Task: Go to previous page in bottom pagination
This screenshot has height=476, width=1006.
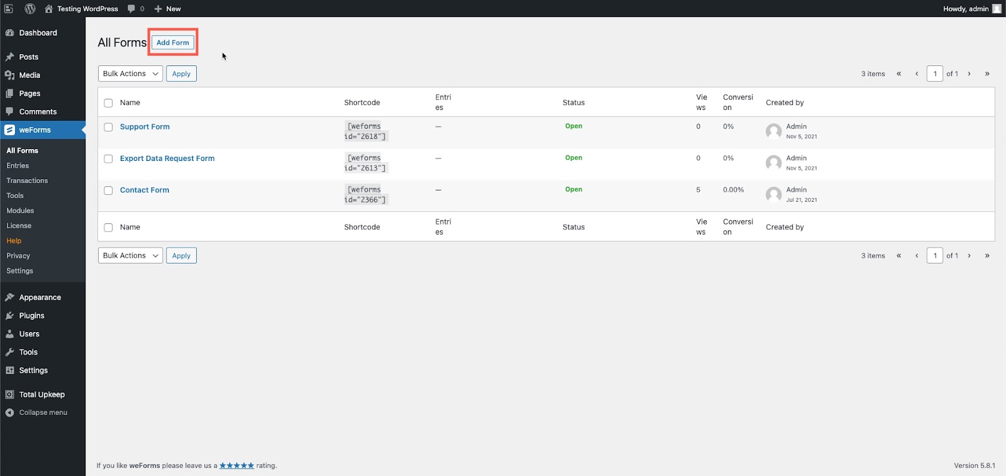Action: 917,255
